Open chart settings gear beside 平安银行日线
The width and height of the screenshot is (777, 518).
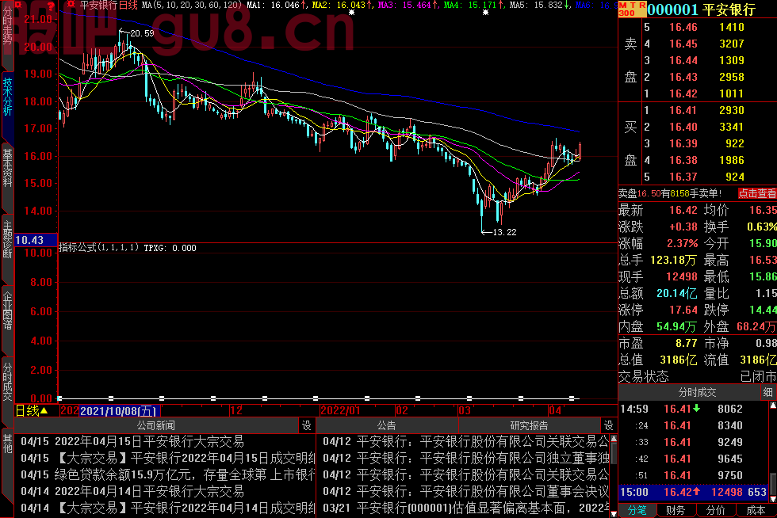pyautogui.click(x=71, y=5)
